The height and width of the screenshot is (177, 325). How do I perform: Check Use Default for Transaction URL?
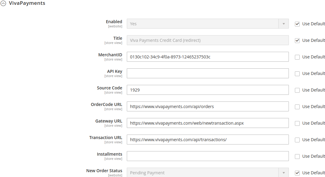coord(297,140)
